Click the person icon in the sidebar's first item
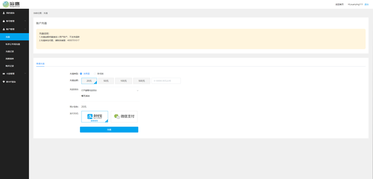This screenshot has height=179, width=373. point(4,13)
